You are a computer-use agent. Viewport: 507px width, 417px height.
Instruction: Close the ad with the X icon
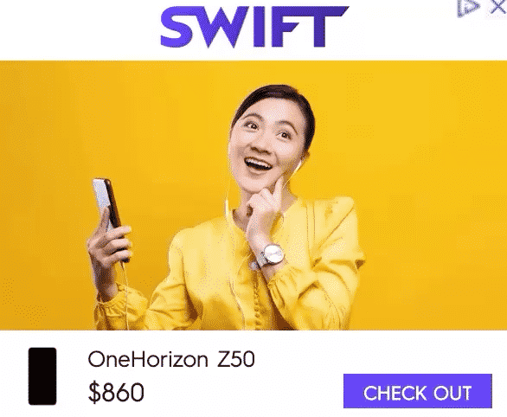pos(498,7)
